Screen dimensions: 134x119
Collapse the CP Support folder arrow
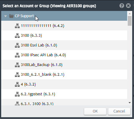6,16
